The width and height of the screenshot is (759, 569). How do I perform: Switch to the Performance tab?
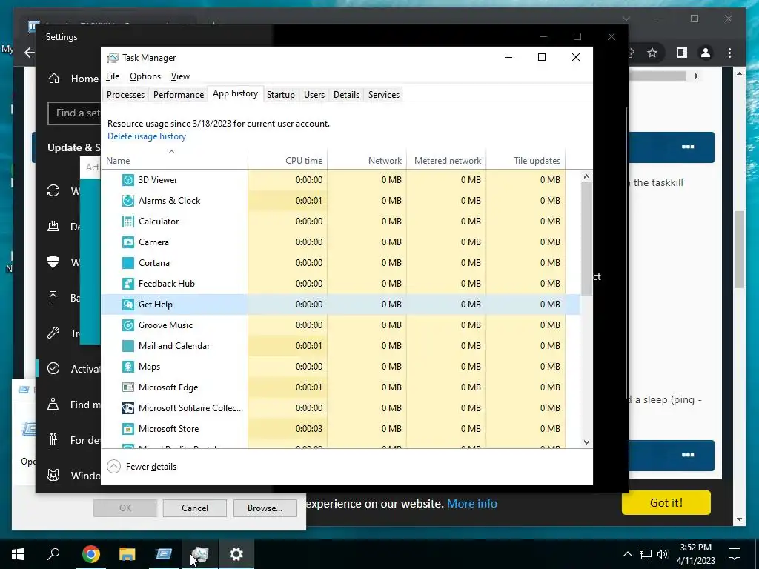179,95
